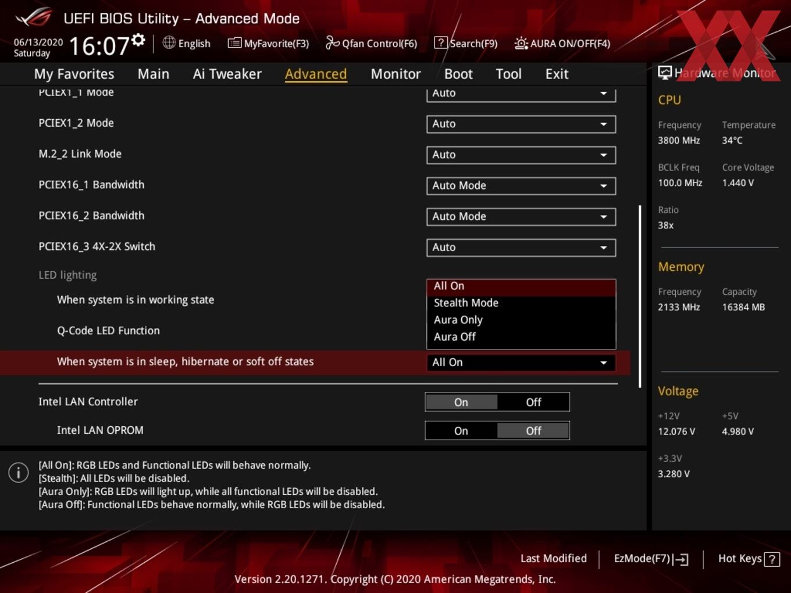Expand PCIEX16_1 Bandwidth dropdown
The image size is (791, 593).
pyautogui.click(x=521, y=185)
